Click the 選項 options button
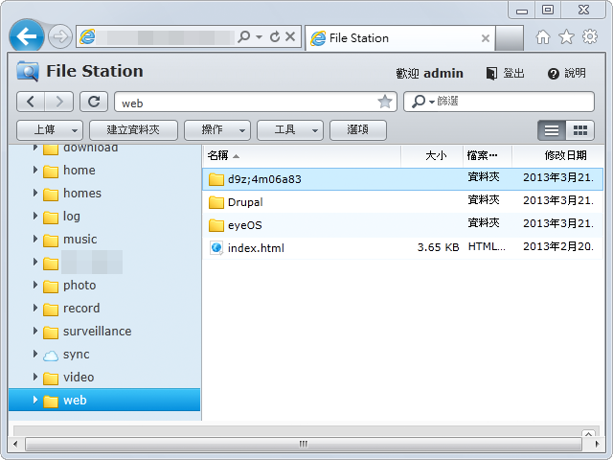This screenshot has height=460, width=613. point(357,130)
